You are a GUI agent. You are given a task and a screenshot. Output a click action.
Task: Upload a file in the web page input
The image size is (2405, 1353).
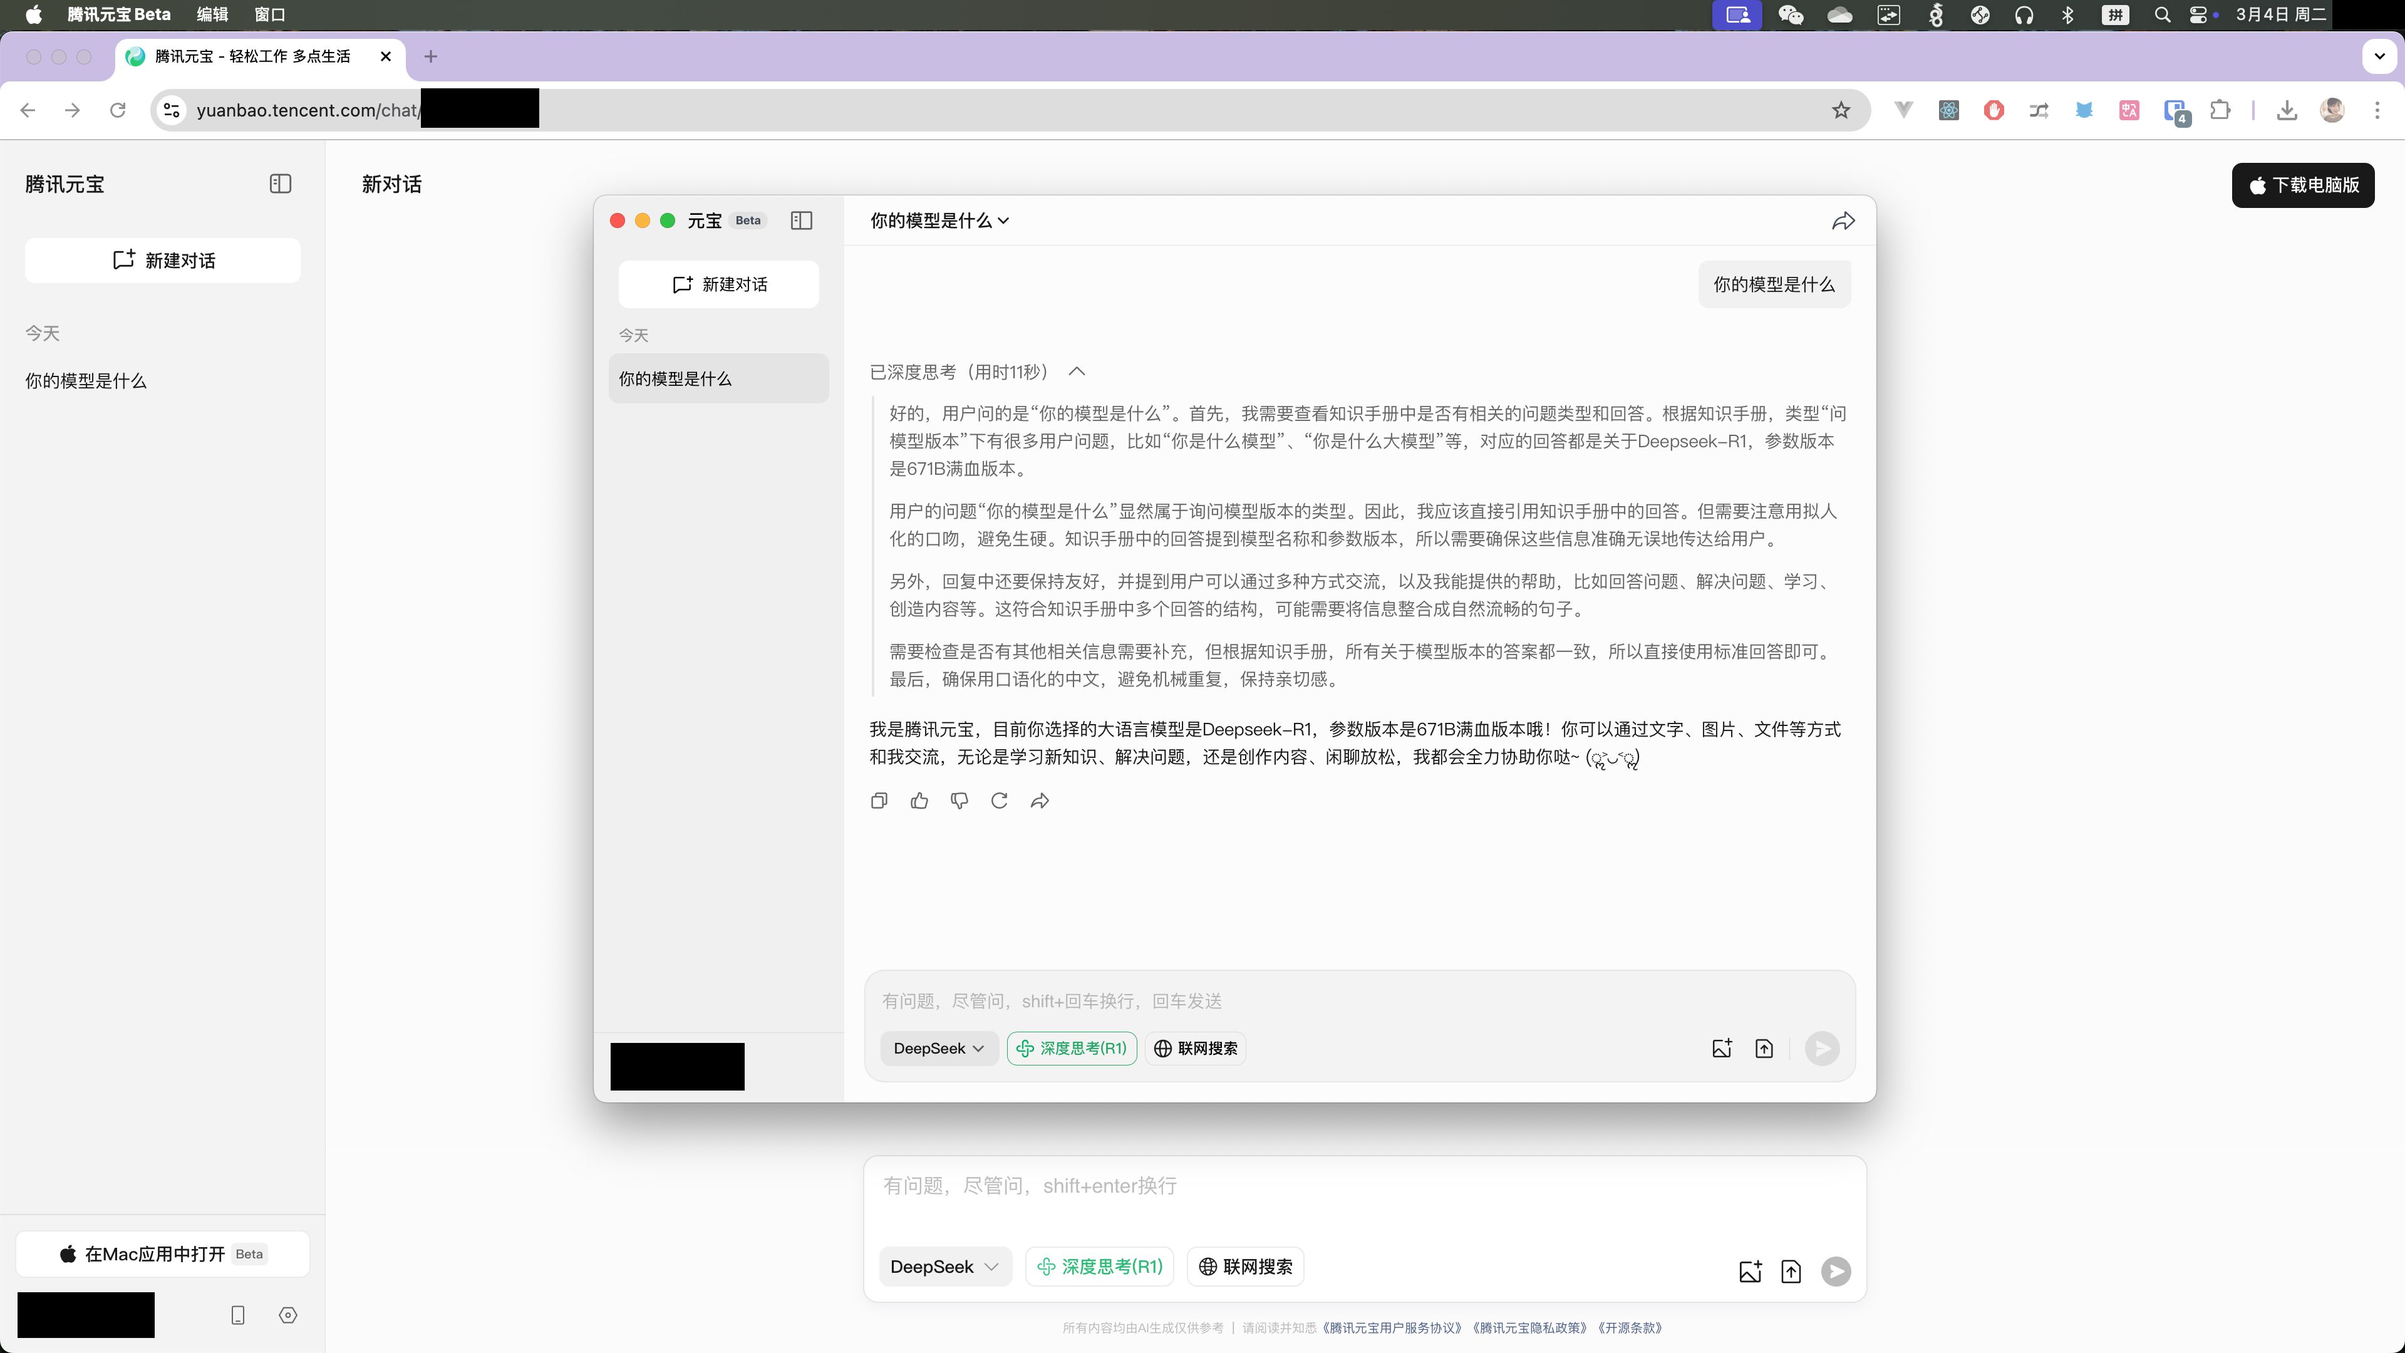(x=1791, y=1272)
